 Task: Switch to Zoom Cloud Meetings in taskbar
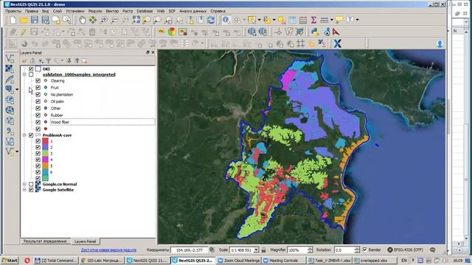tap(238, 261)
